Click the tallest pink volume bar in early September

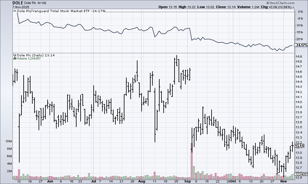coord(192,161)
